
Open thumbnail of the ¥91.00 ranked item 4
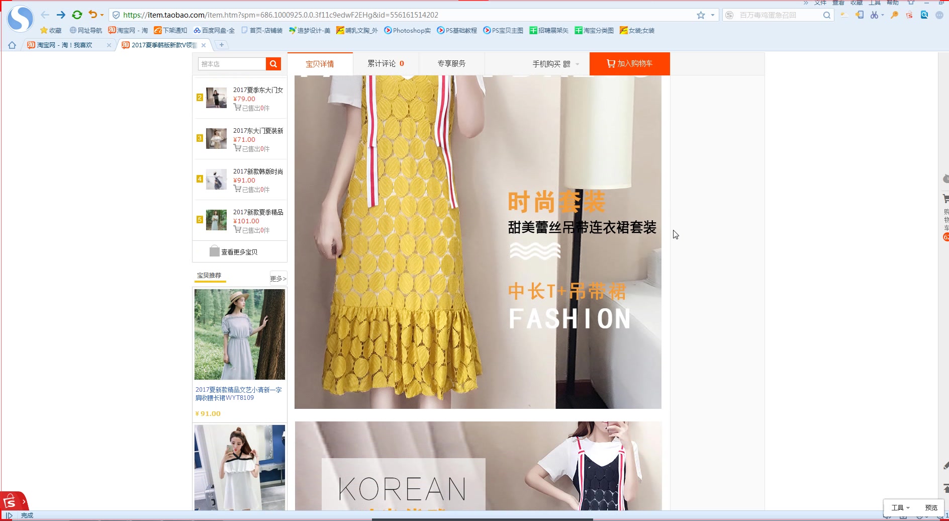(x=216, y=179)
